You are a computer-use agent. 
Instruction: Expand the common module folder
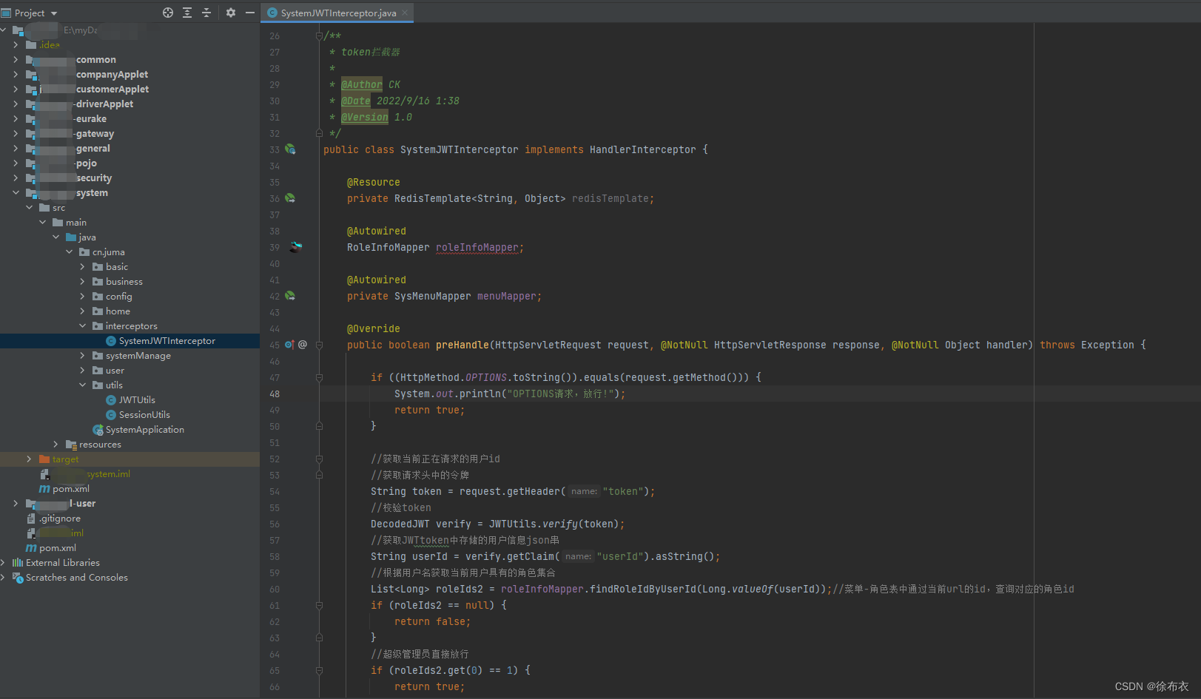16,59
